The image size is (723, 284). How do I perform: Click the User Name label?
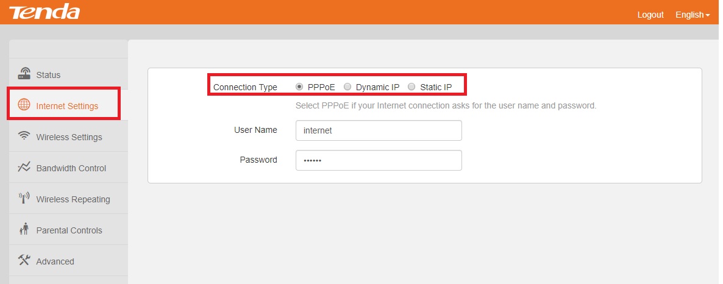(x=255, y=130)
